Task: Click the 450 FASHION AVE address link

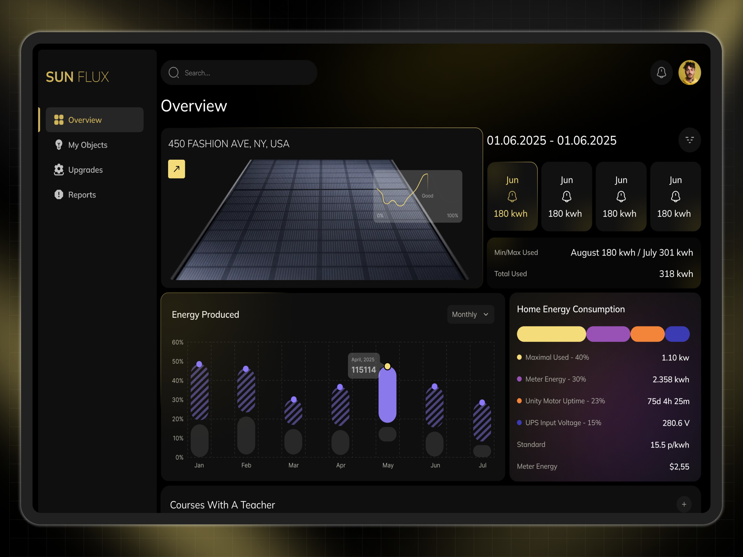Action: (x=229, y=143)
